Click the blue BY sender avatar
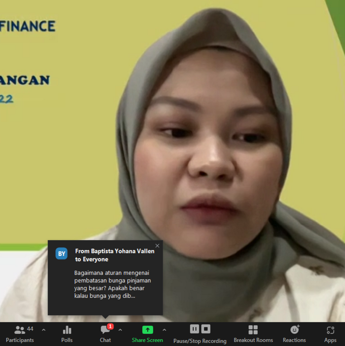This screenshot has height=346, width=345. [62, 254]
